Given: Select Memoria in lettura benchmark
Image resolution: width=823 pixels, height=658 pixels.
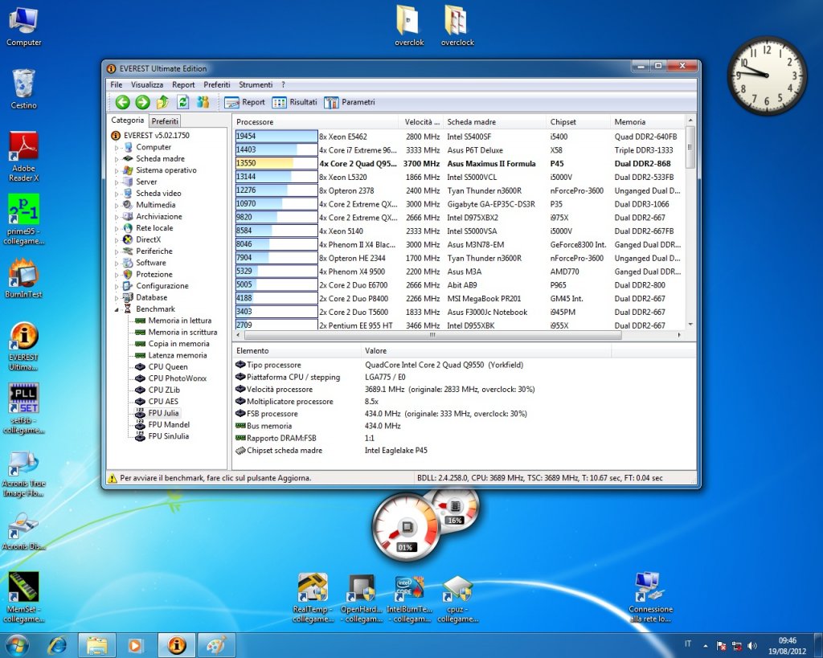Looking at the screenshot, I should (x=180, y=321).
